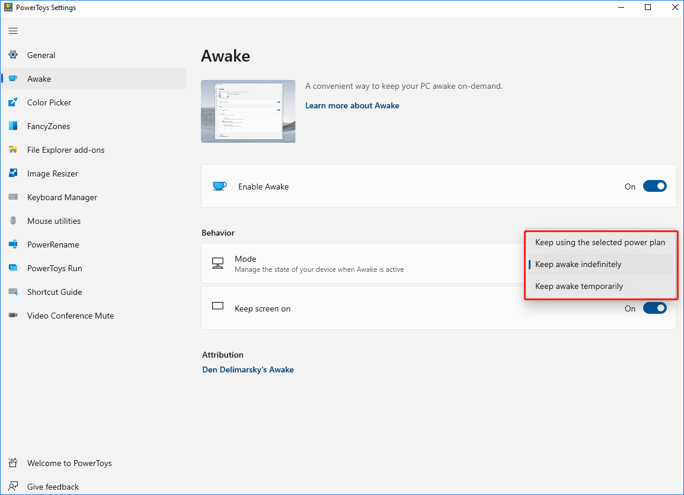
Task: Turn off the Enable Awake toggle
Action: click(x=655, y=187)
